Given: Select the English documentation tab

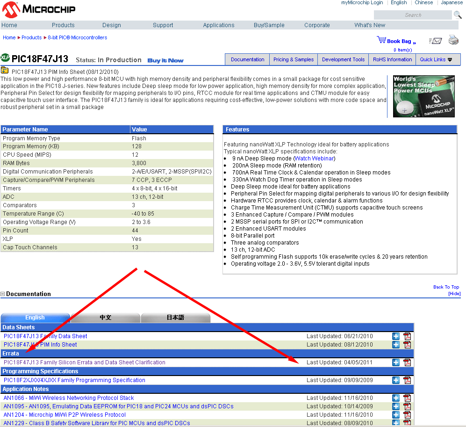Looking at the screenshot, I should click(35, 318).
